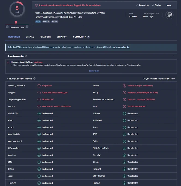Click the W97M/Downloader.Y detection text
This screenshot has width=181, height=186.
pyautogui.click(x=137, y=106)
